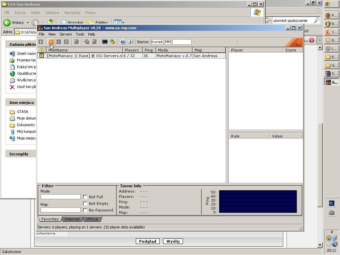Switch to the Internet tab
Viewport: 340px width, 255px height.
click(72, 219)
